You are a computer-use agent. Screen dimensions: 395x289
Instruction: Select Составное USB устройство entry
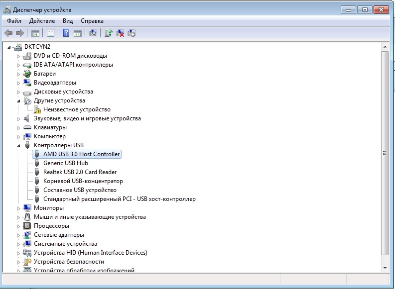tap(80, 190)
